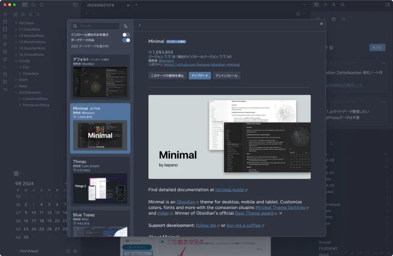Click the lightbulb icon in the left ribbon
This screenshot has height=256, width=393.
5,14
